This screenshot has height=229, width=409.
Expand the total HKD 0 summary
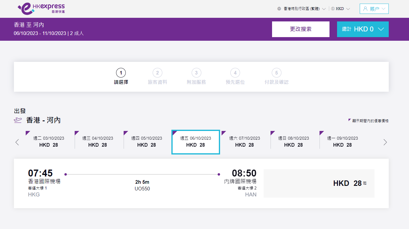coord(363,29)
